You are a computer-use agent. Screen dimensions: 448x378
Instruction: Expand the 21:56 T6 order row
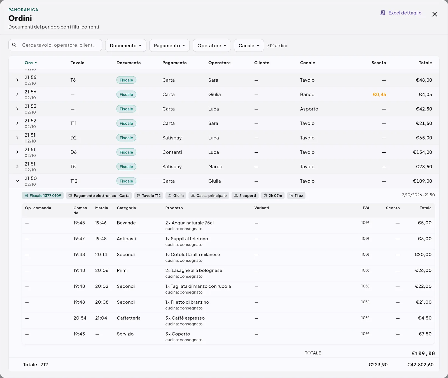pyautogui.click(x=17, y=80)
